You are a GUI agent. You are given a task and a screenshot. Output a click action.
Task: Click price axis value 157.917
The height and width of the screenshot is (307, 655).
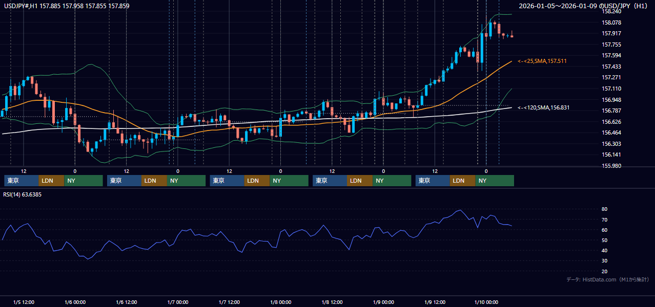[x=611, y=34]
